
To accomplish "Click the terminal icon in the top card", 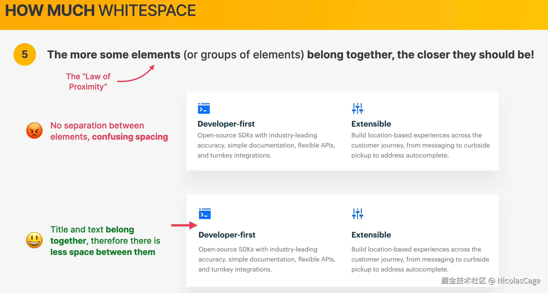I will [x=204, y=108].
